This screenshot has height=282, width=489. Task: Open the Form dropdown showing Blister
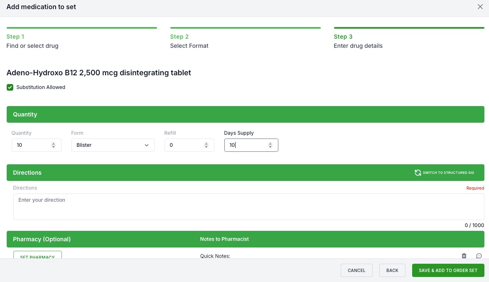pyautogui.click(x=113, y=145)
